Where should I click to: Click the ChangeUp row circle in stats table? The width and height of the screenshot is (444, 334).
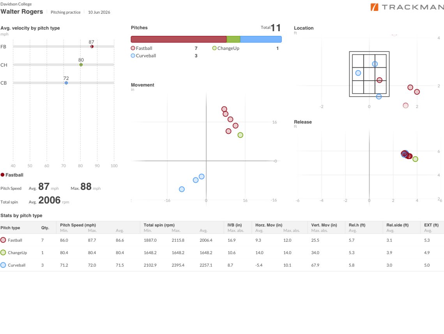point(3,253)
